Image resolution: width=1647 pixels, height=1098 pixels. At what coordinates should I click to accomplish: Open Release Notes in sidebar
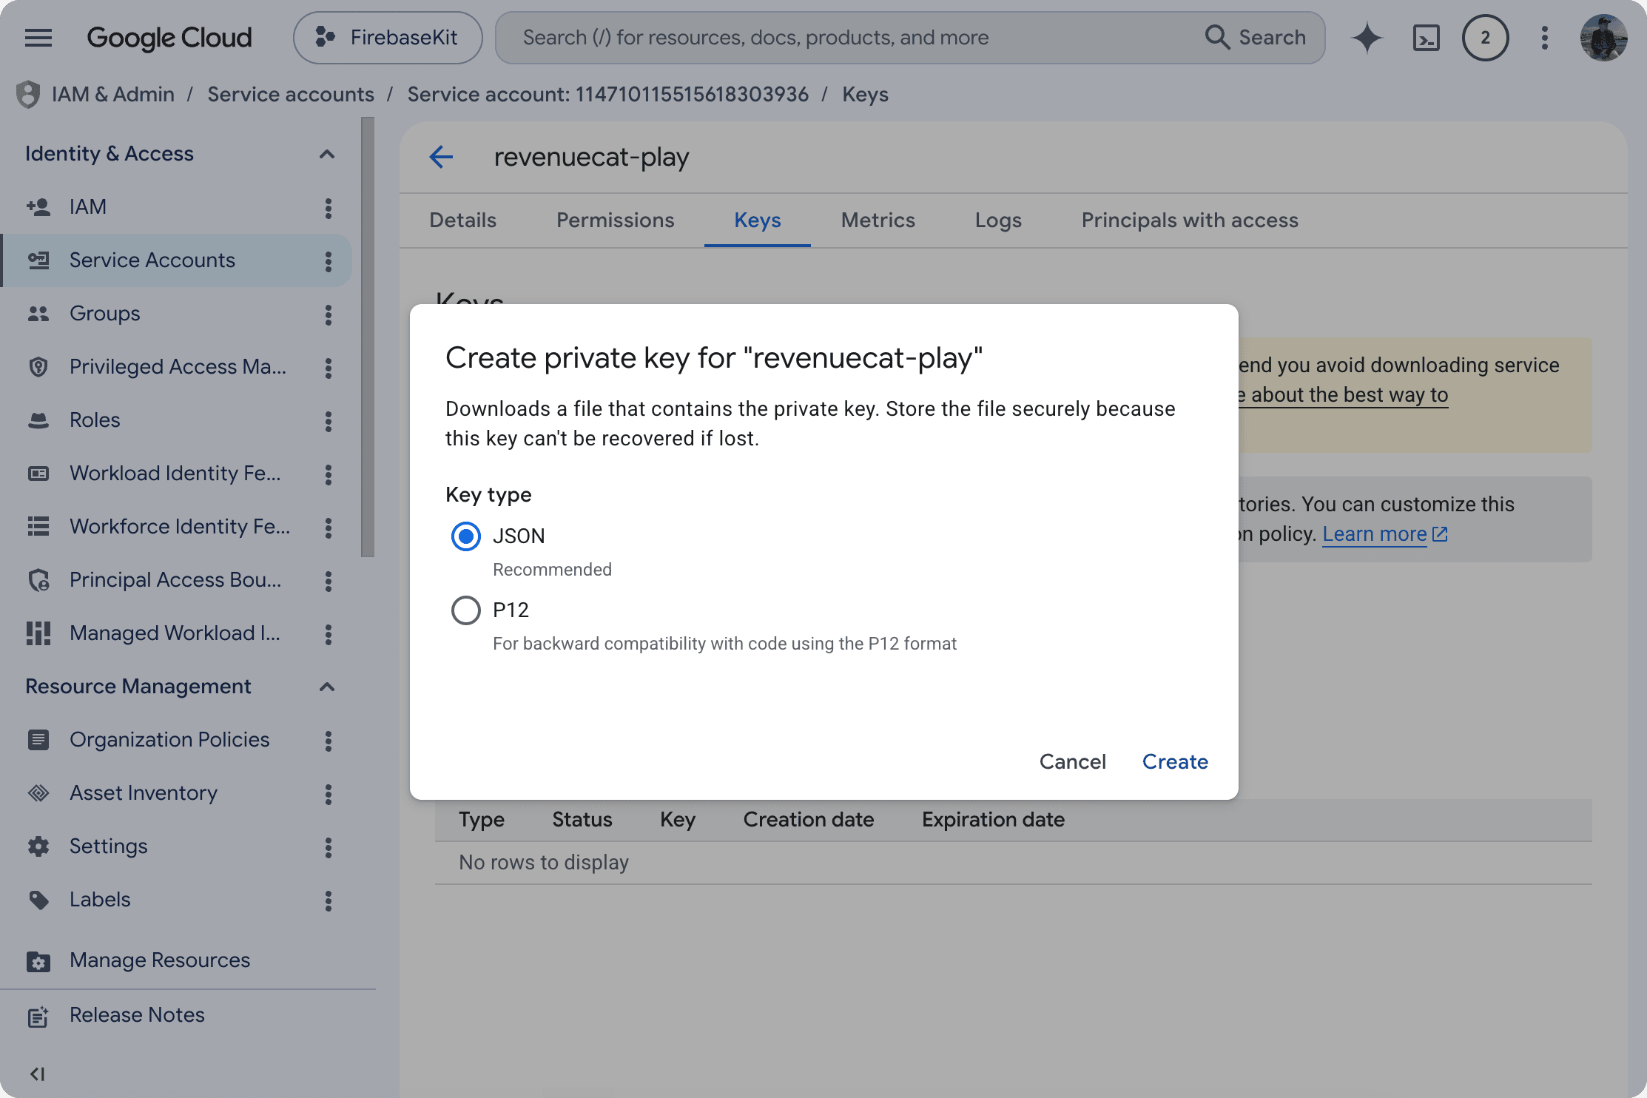(137, 1015)
